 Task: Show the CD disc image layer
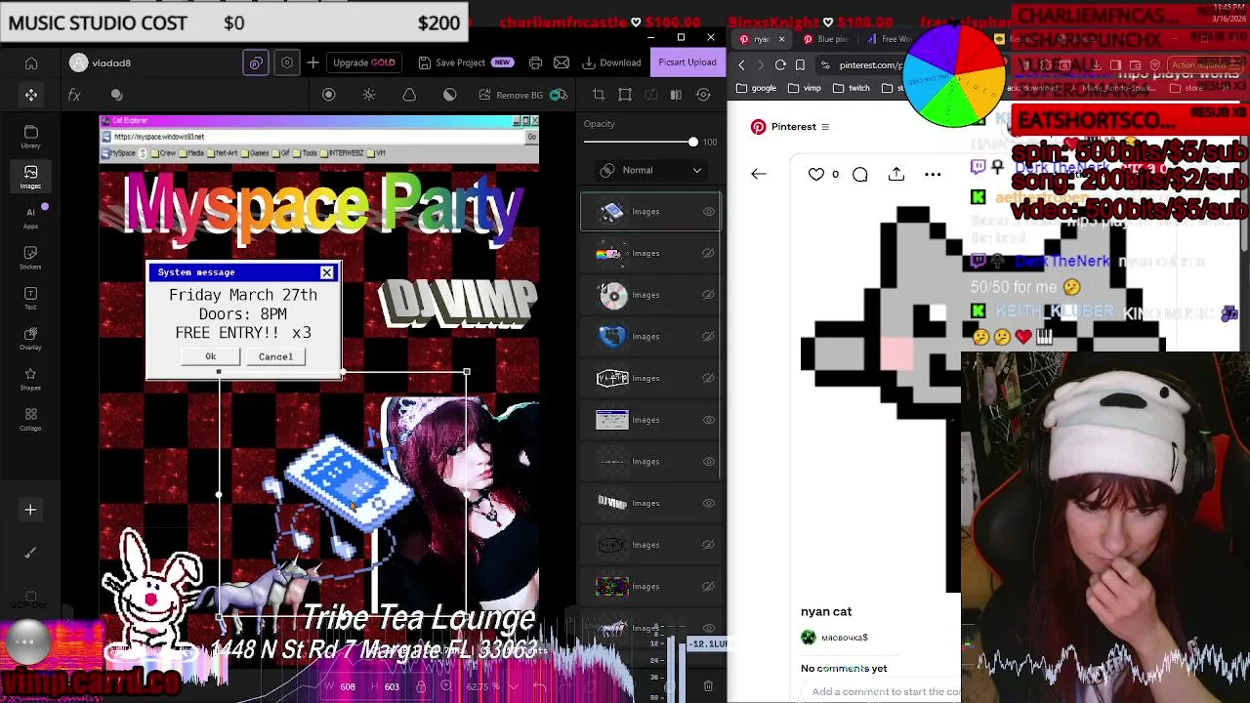[x=709, y=295]
